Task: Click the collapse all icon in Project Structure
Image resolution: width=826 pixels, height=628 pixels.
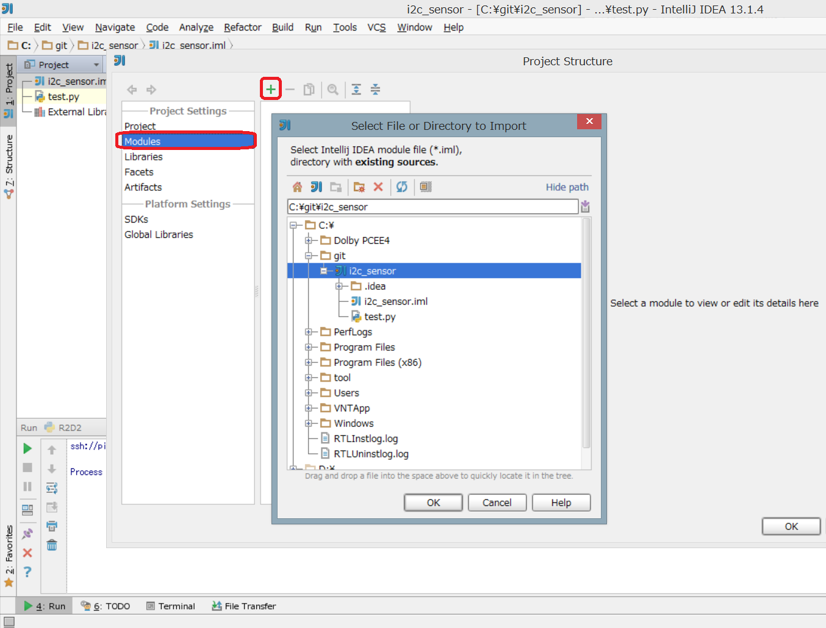Action: point(376,90)
